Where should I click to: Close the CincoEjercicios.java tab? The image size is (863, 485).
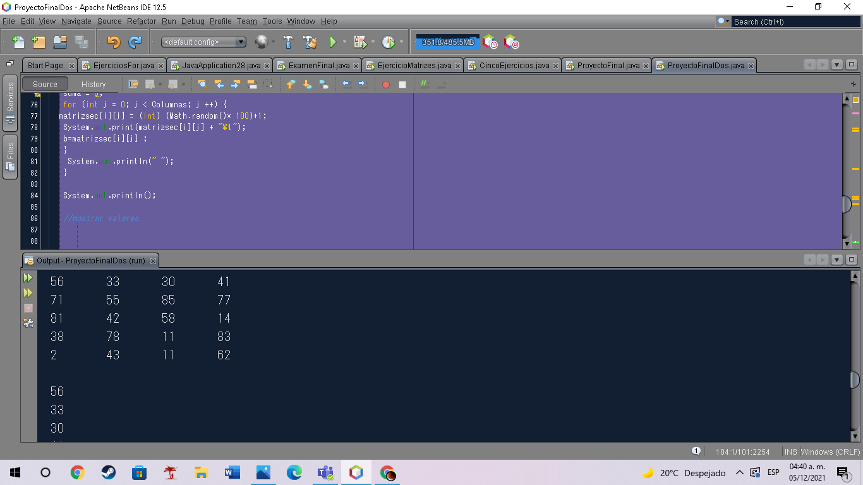point(555,66)
